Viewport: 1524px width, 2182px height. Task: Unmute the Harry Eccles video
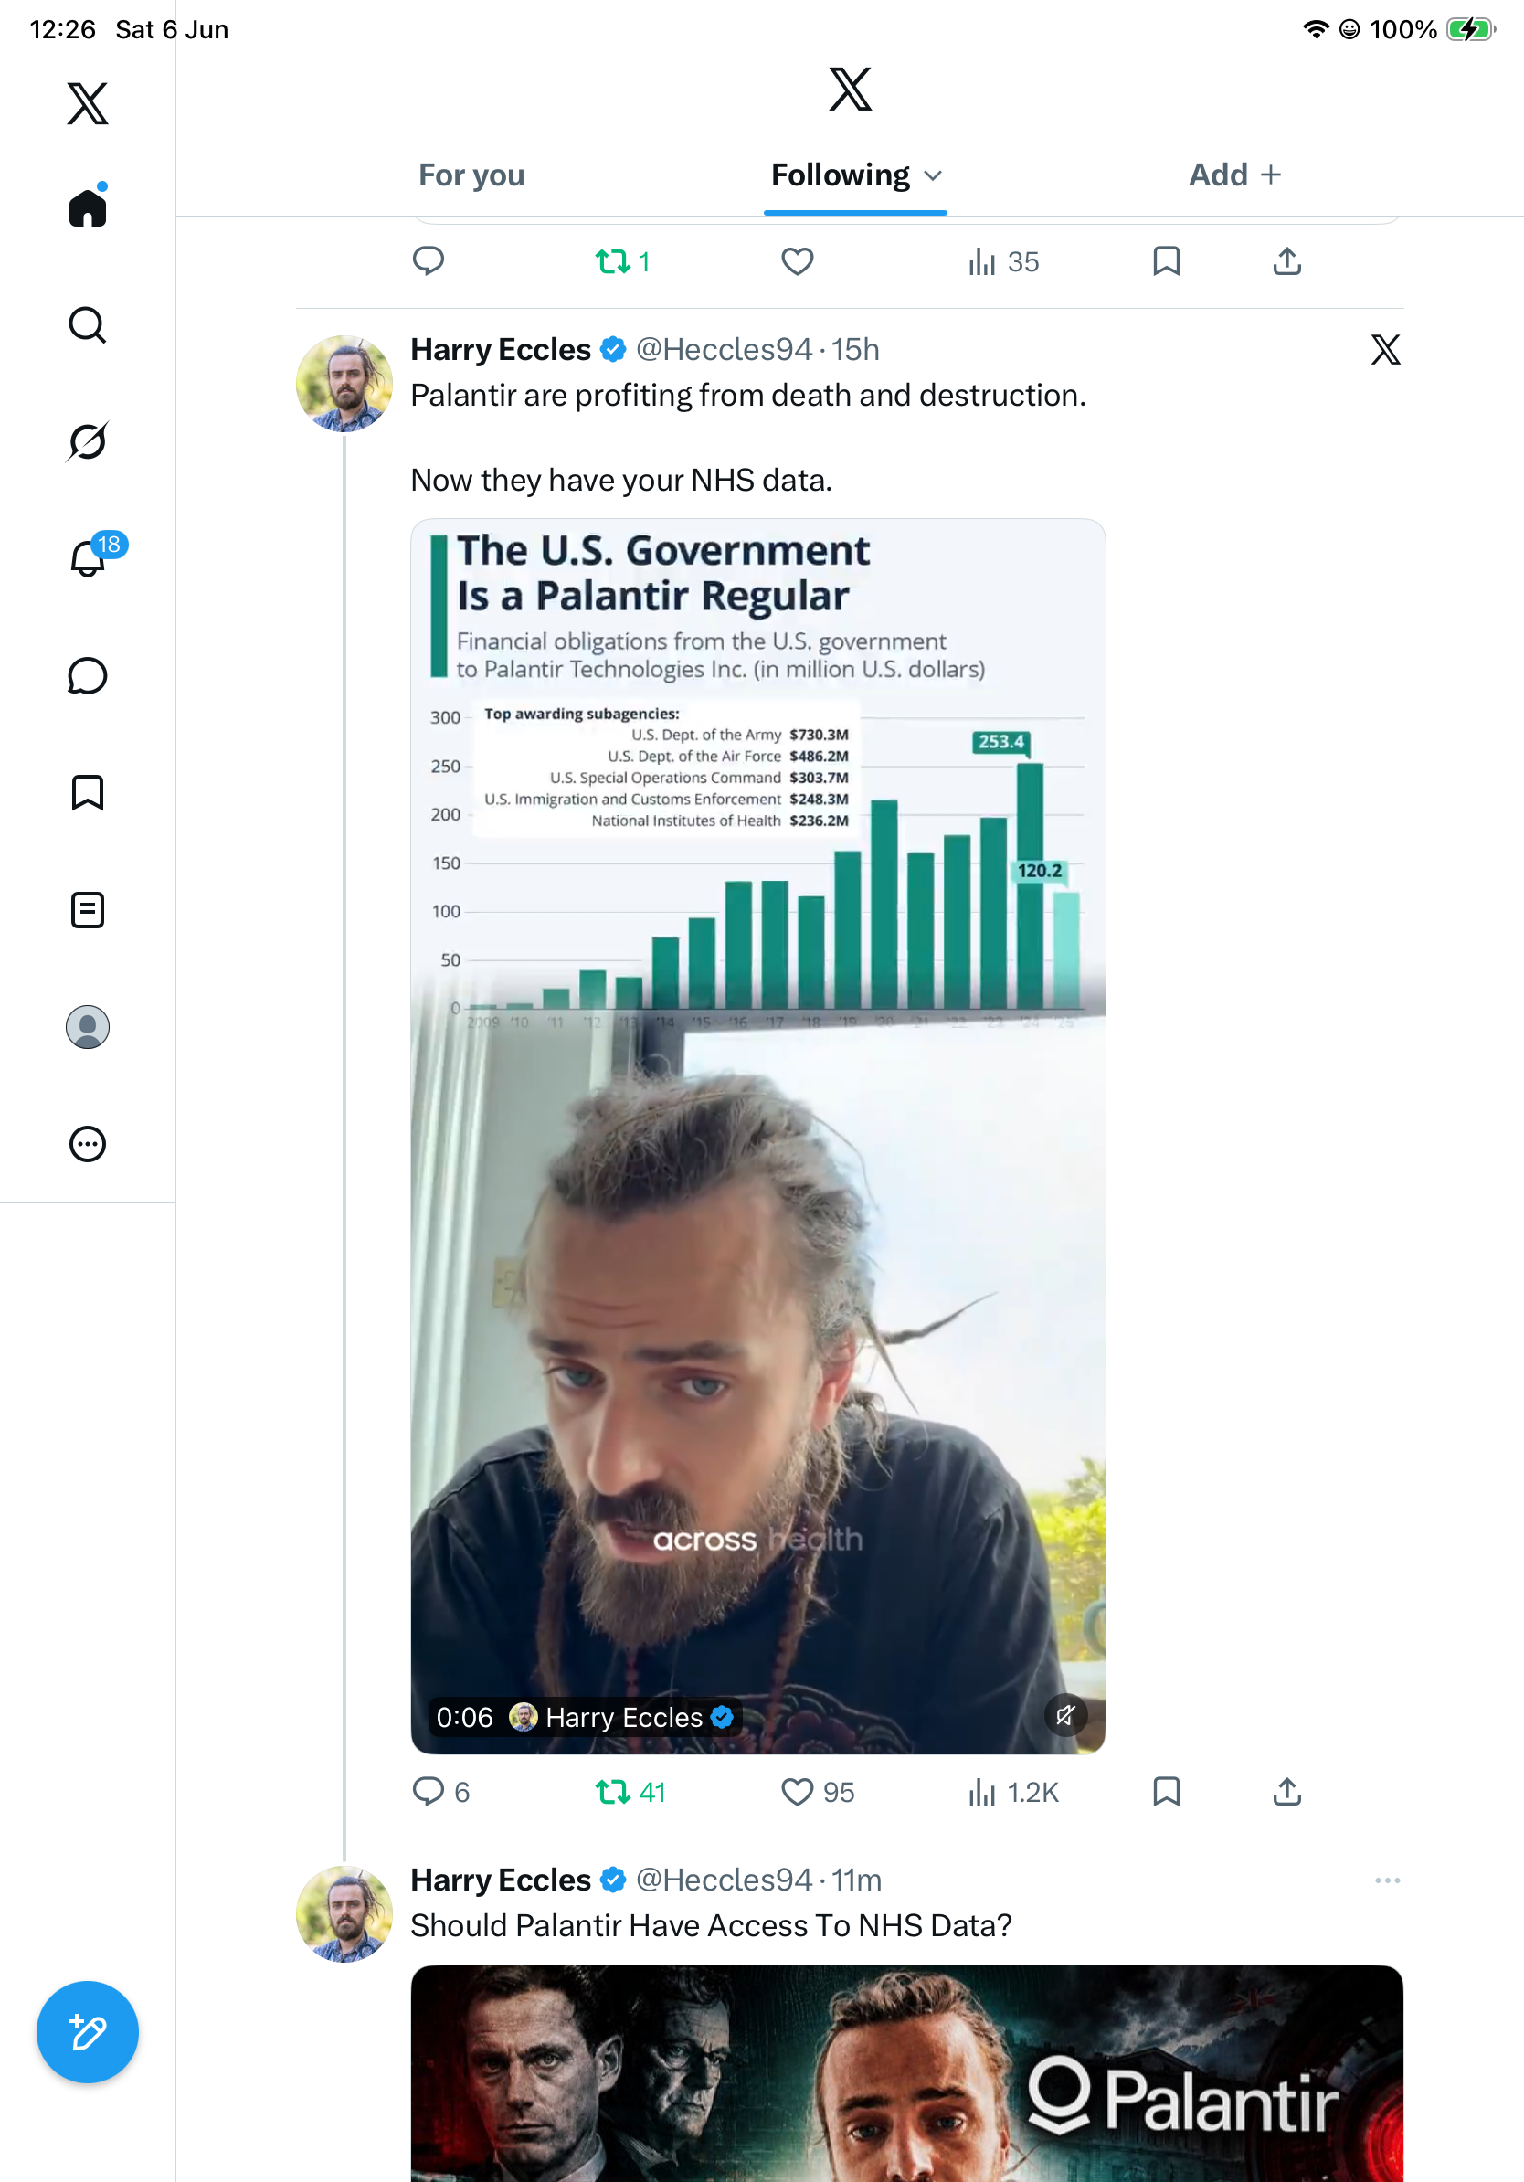pos(1065,1715)
